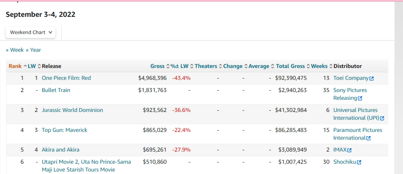
Task: Click the Distributor column header
Action: pos(347,66)
